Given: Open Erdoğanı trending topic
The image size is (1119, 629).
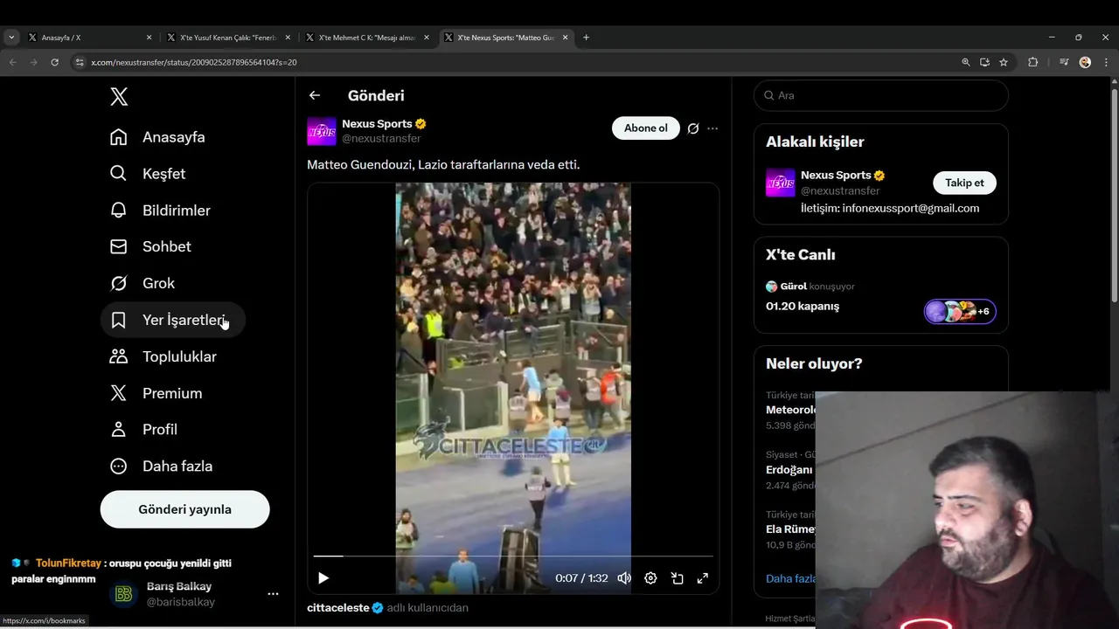Looking at the screenshot, I should point(790,470).
